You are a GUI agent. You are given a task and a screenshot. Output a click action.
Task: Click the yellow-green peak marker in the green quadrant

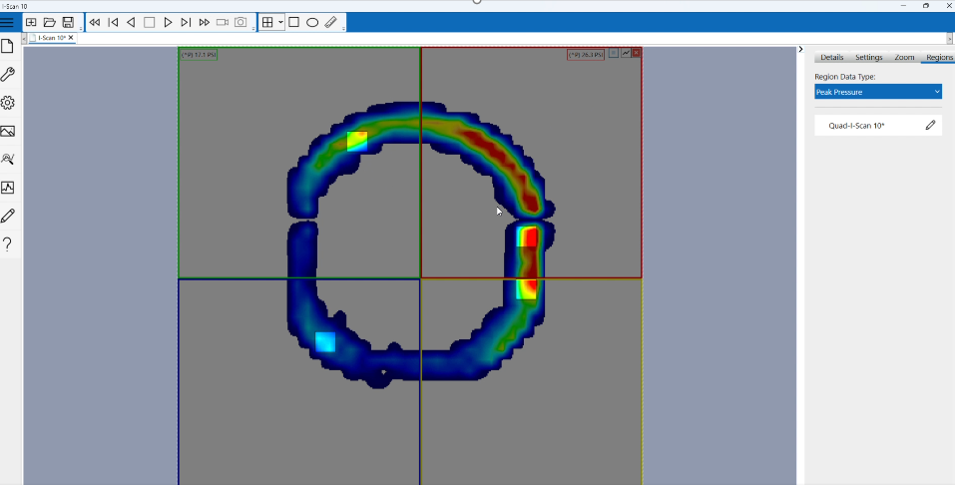point(357,141)
